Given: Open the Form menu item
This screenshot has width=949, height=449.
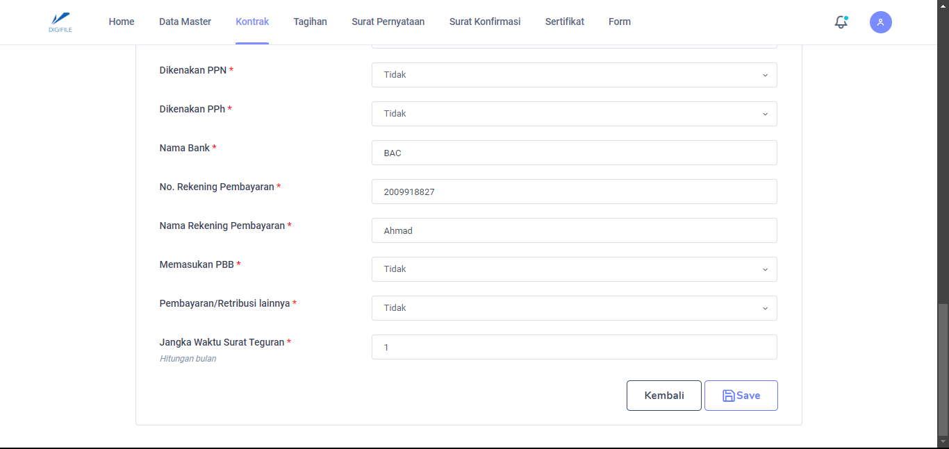Looking at the screenshot, I should pos(620,22).
